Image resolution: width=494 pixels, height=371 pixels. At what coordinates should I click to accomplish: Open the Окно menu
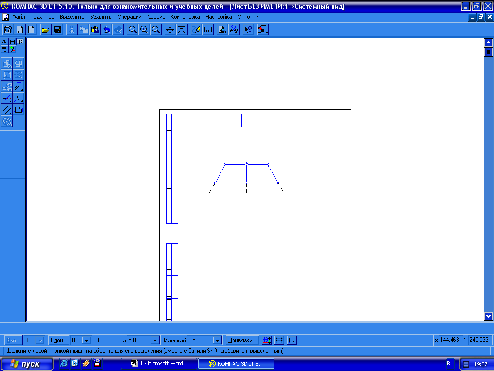tap(244, 17)
